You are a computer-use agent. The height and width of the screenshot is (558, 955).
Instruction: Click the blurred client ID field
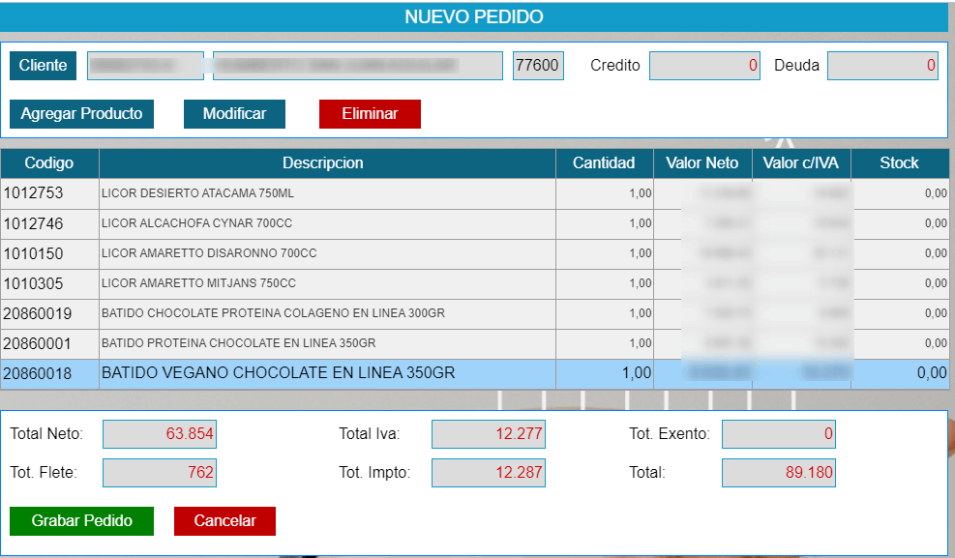click(145, 66)
